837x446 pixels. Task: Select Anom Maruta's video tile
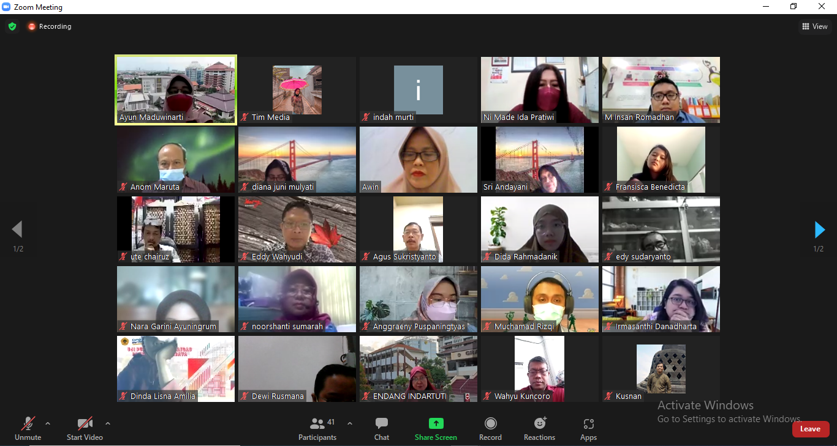click(176, 160)
